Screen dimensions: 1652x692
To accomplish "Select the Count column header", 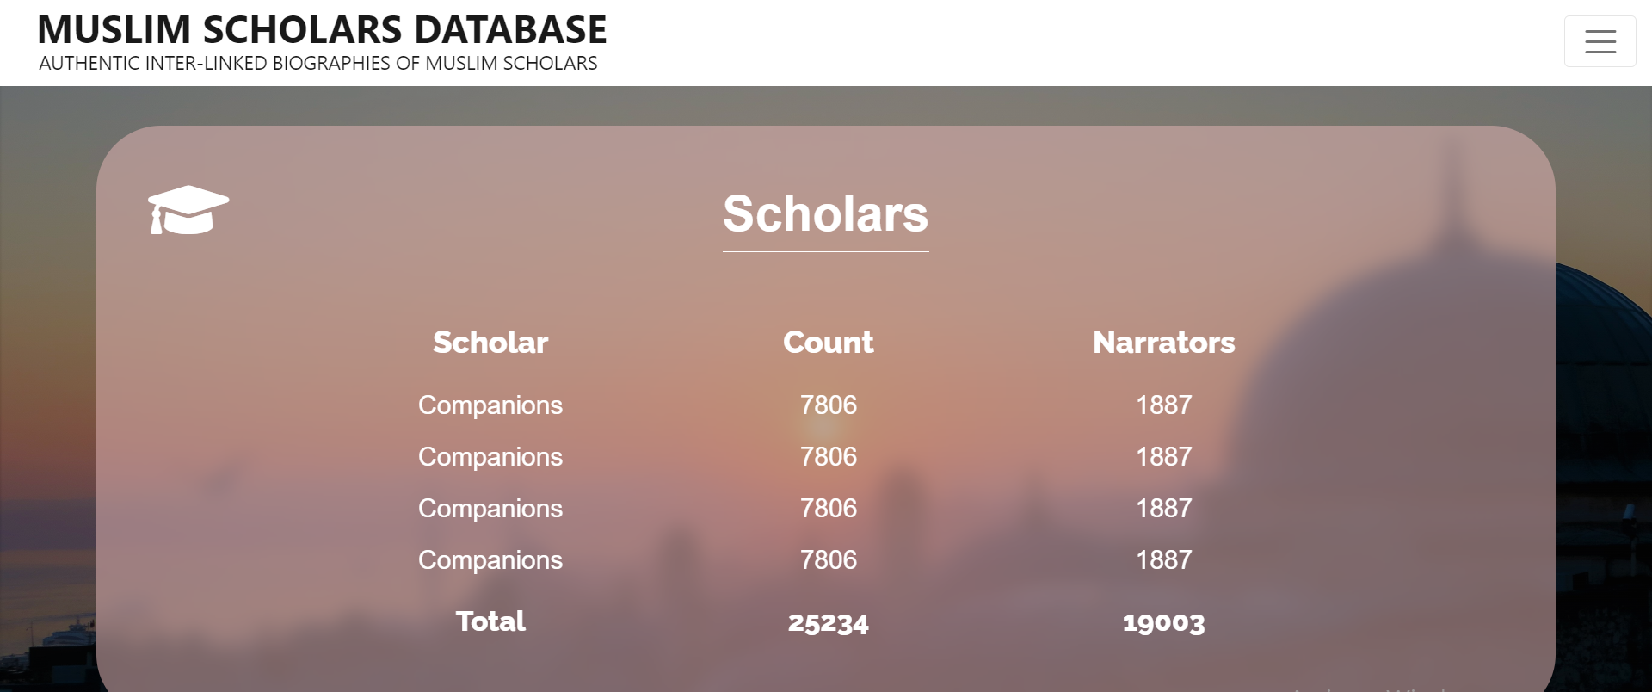I will click(828, 343).
